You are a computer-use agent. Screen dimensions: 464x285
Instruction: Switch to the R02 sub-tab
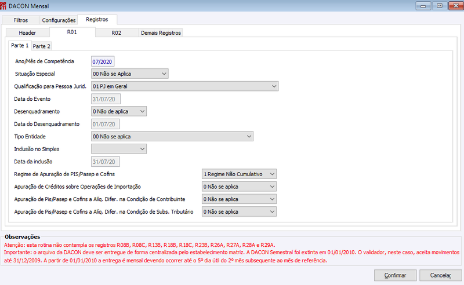117,33
